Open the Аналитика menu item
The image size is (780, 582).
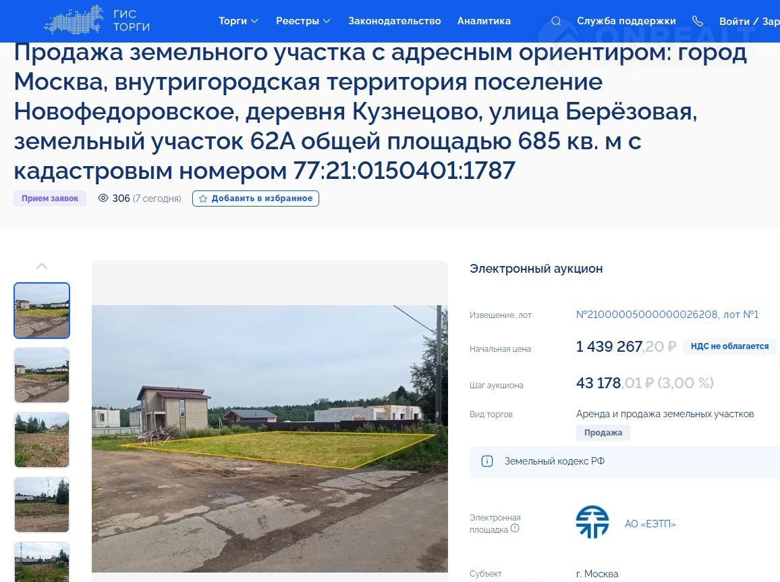click(x=484, y=21)
